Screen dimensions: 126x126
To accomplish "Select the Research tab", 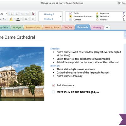I will point(83,27).
